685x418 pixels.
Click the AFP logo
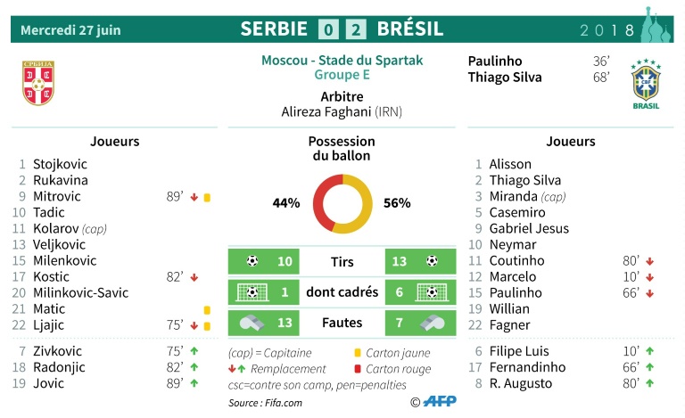(x=440, y=401)
